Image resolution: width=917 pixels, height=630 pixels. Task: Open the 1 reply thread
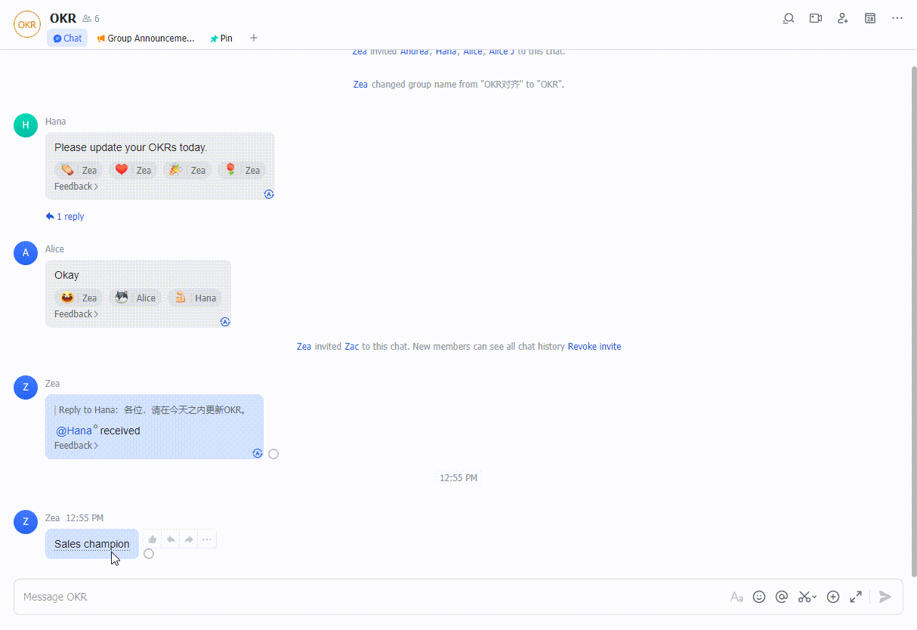[65, 217]
